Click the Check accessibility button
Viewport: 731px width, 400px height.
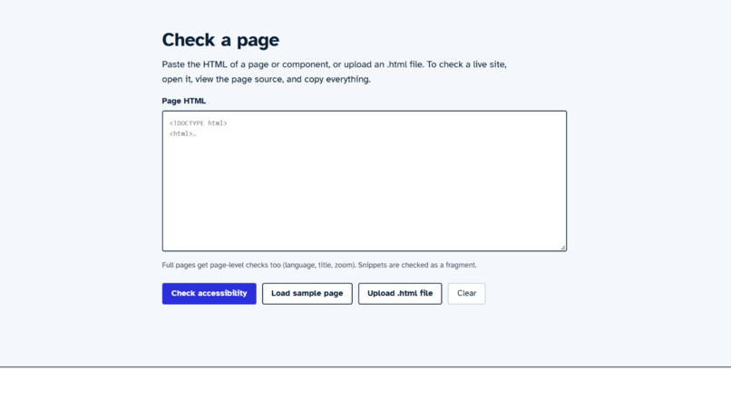coord(209,294)
